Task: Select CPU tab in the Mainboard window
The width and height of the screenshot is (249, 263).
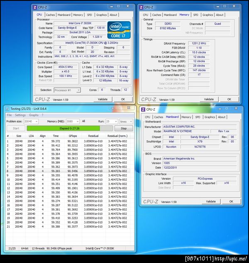Action: click(x=147, y=117)
